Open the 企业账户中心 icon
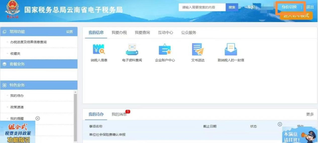The width and height of the screenshot is (318, 143). click(165, 50)
